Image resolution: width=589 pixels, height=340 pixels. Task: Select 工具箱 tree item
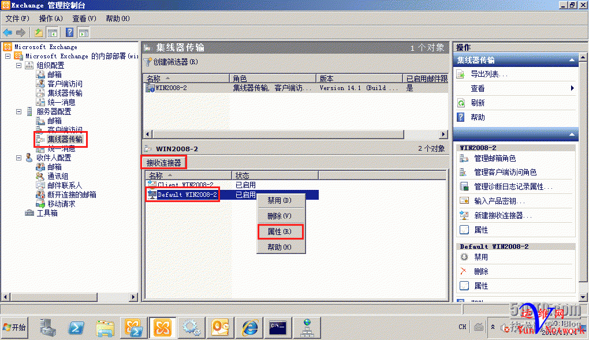click(x=47, y=213)
